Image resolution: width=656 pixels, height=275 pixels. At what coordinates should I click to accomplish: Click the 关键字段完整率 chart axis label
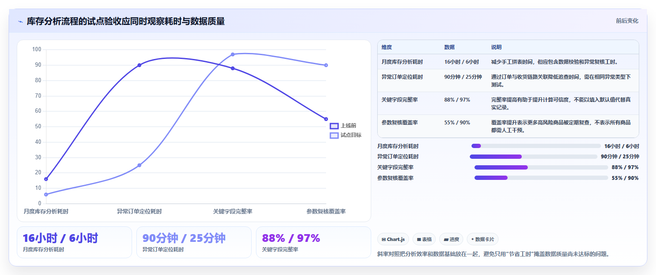tap(233, 211)
